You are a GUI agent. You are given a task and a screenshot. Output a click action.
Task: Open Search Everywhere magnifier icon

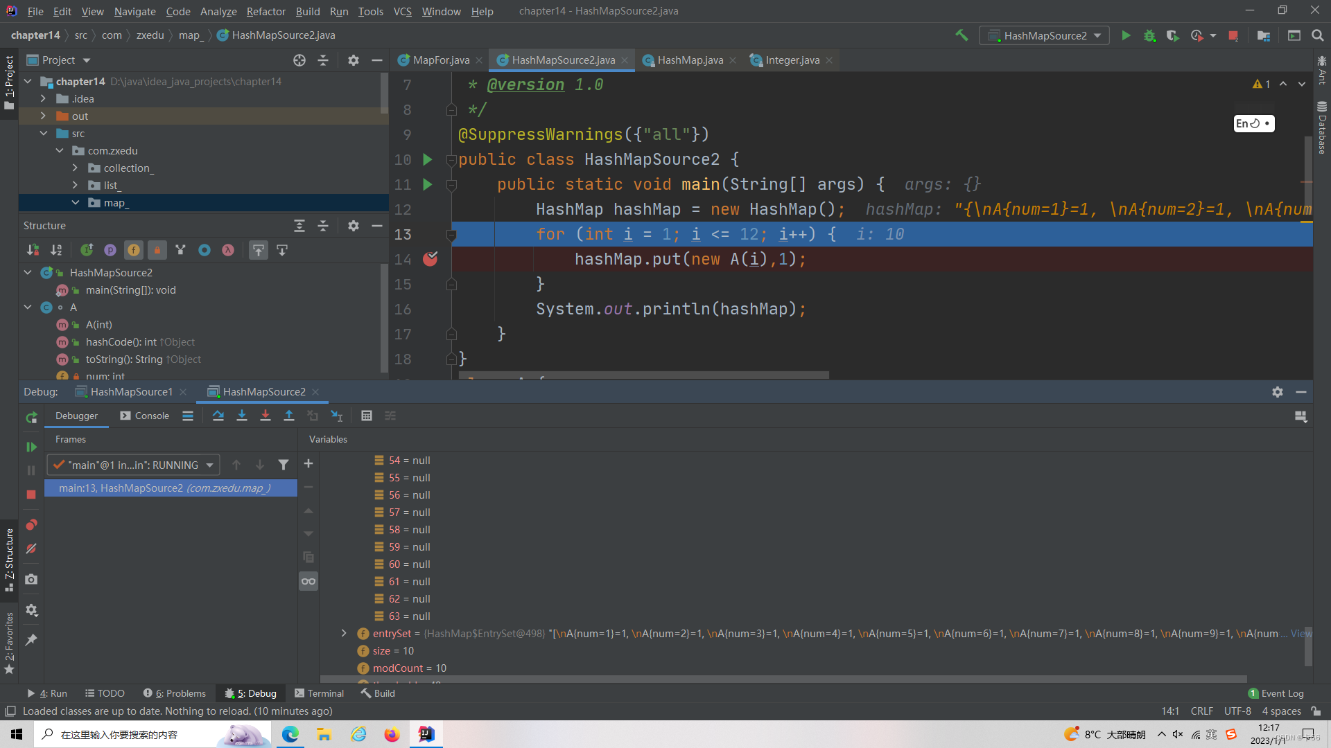coord(1318,35)
